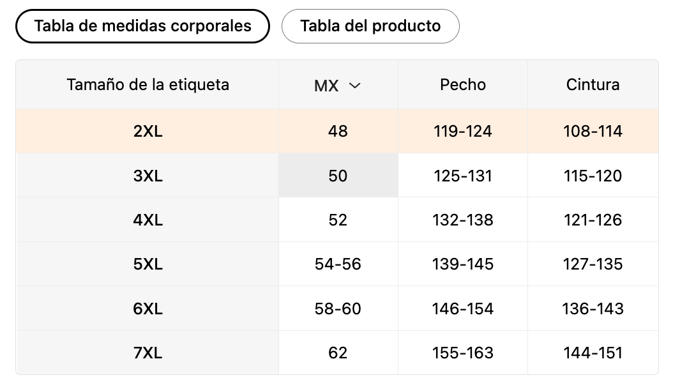This screenshot has width=673, height=382.
Task: Click the Pecho column header
Action: click(x=463, y=84)
